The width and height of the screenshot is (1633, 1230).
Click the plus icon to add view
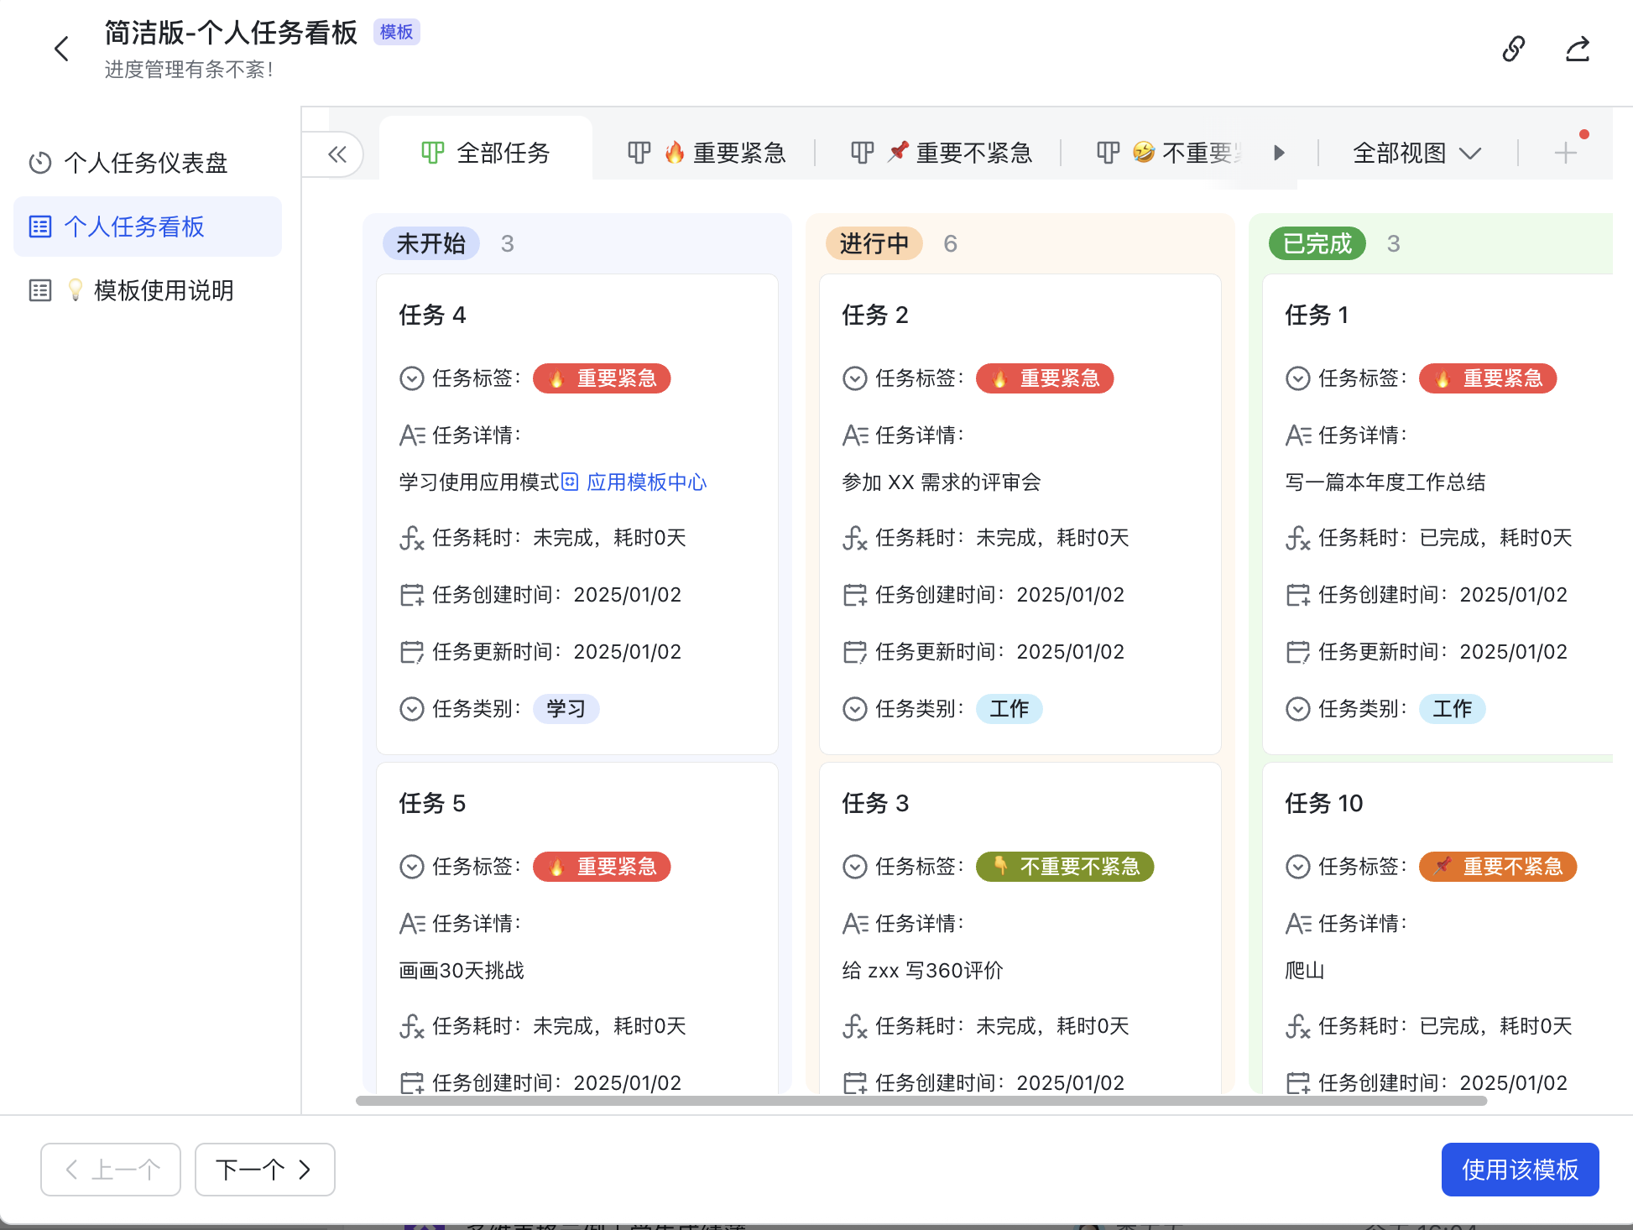(x=1565, y=153)
